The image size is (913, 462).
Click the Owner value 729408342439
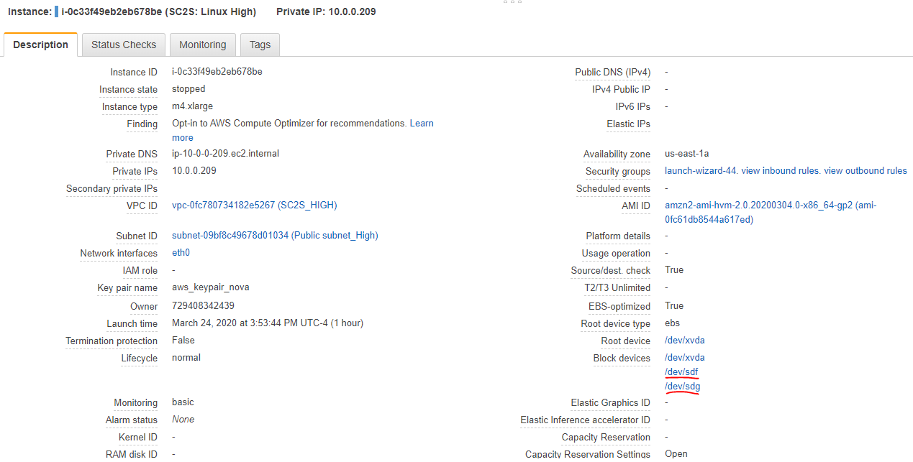click(203, 306)
